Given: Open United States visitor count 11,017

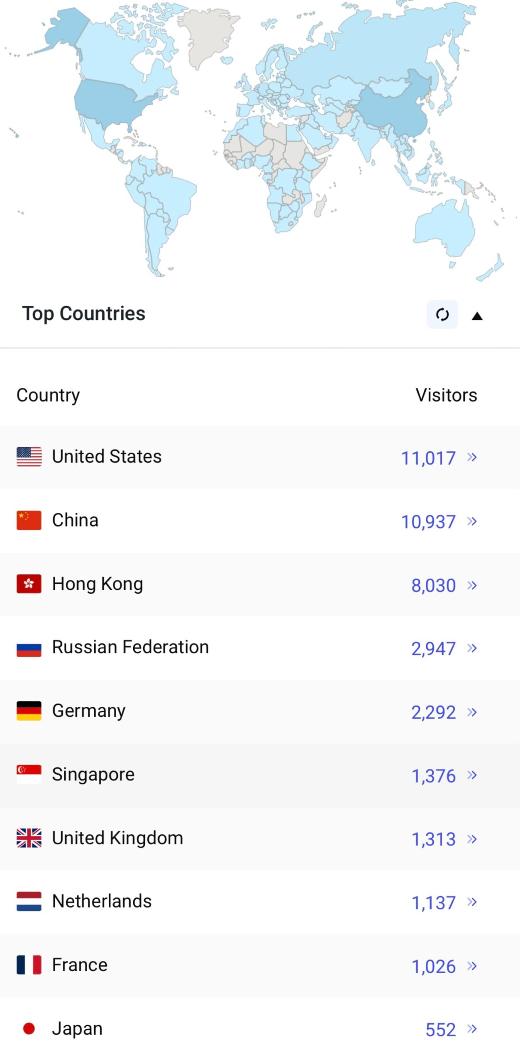Looking at the screenshot, I should coord(428,458).
